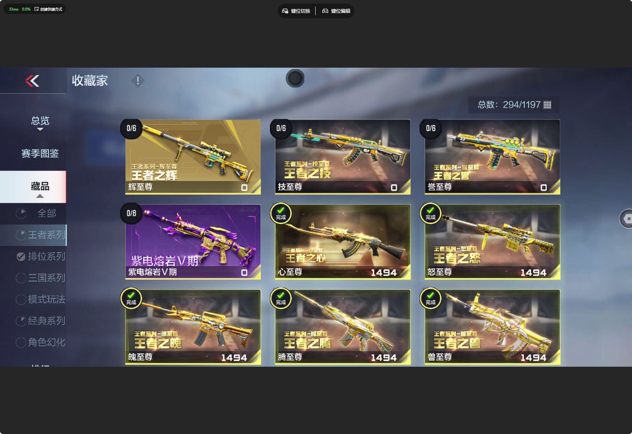Tick the checkbox on 技至尊 card
The image size is (632, 434).
pos(394,188)
